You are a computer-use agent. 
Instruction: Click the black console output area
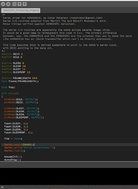pyautogui.click(x=69, y=176)
